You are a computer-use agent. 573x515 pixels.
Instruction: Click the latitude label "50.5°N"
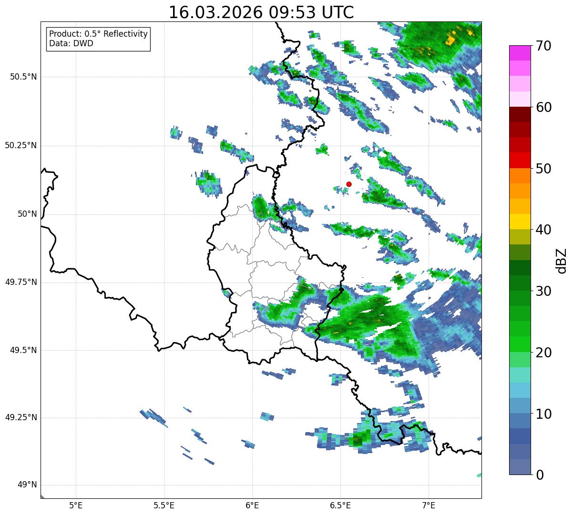24,77
